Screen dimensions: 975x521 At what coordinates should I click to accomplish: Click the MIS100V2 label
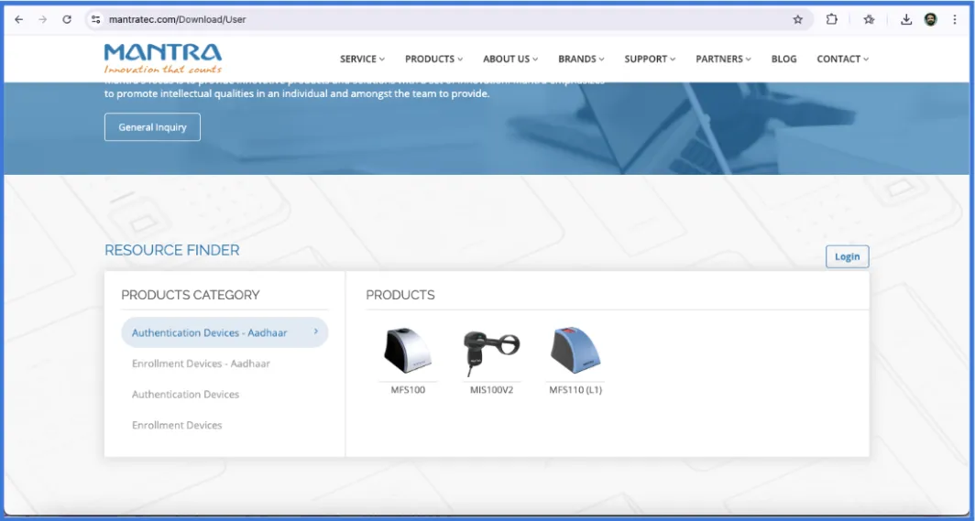492,390
